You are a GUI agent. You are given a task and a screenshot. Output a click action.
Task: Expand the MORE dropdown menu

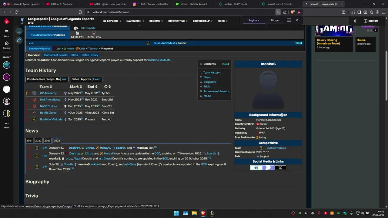222,21
